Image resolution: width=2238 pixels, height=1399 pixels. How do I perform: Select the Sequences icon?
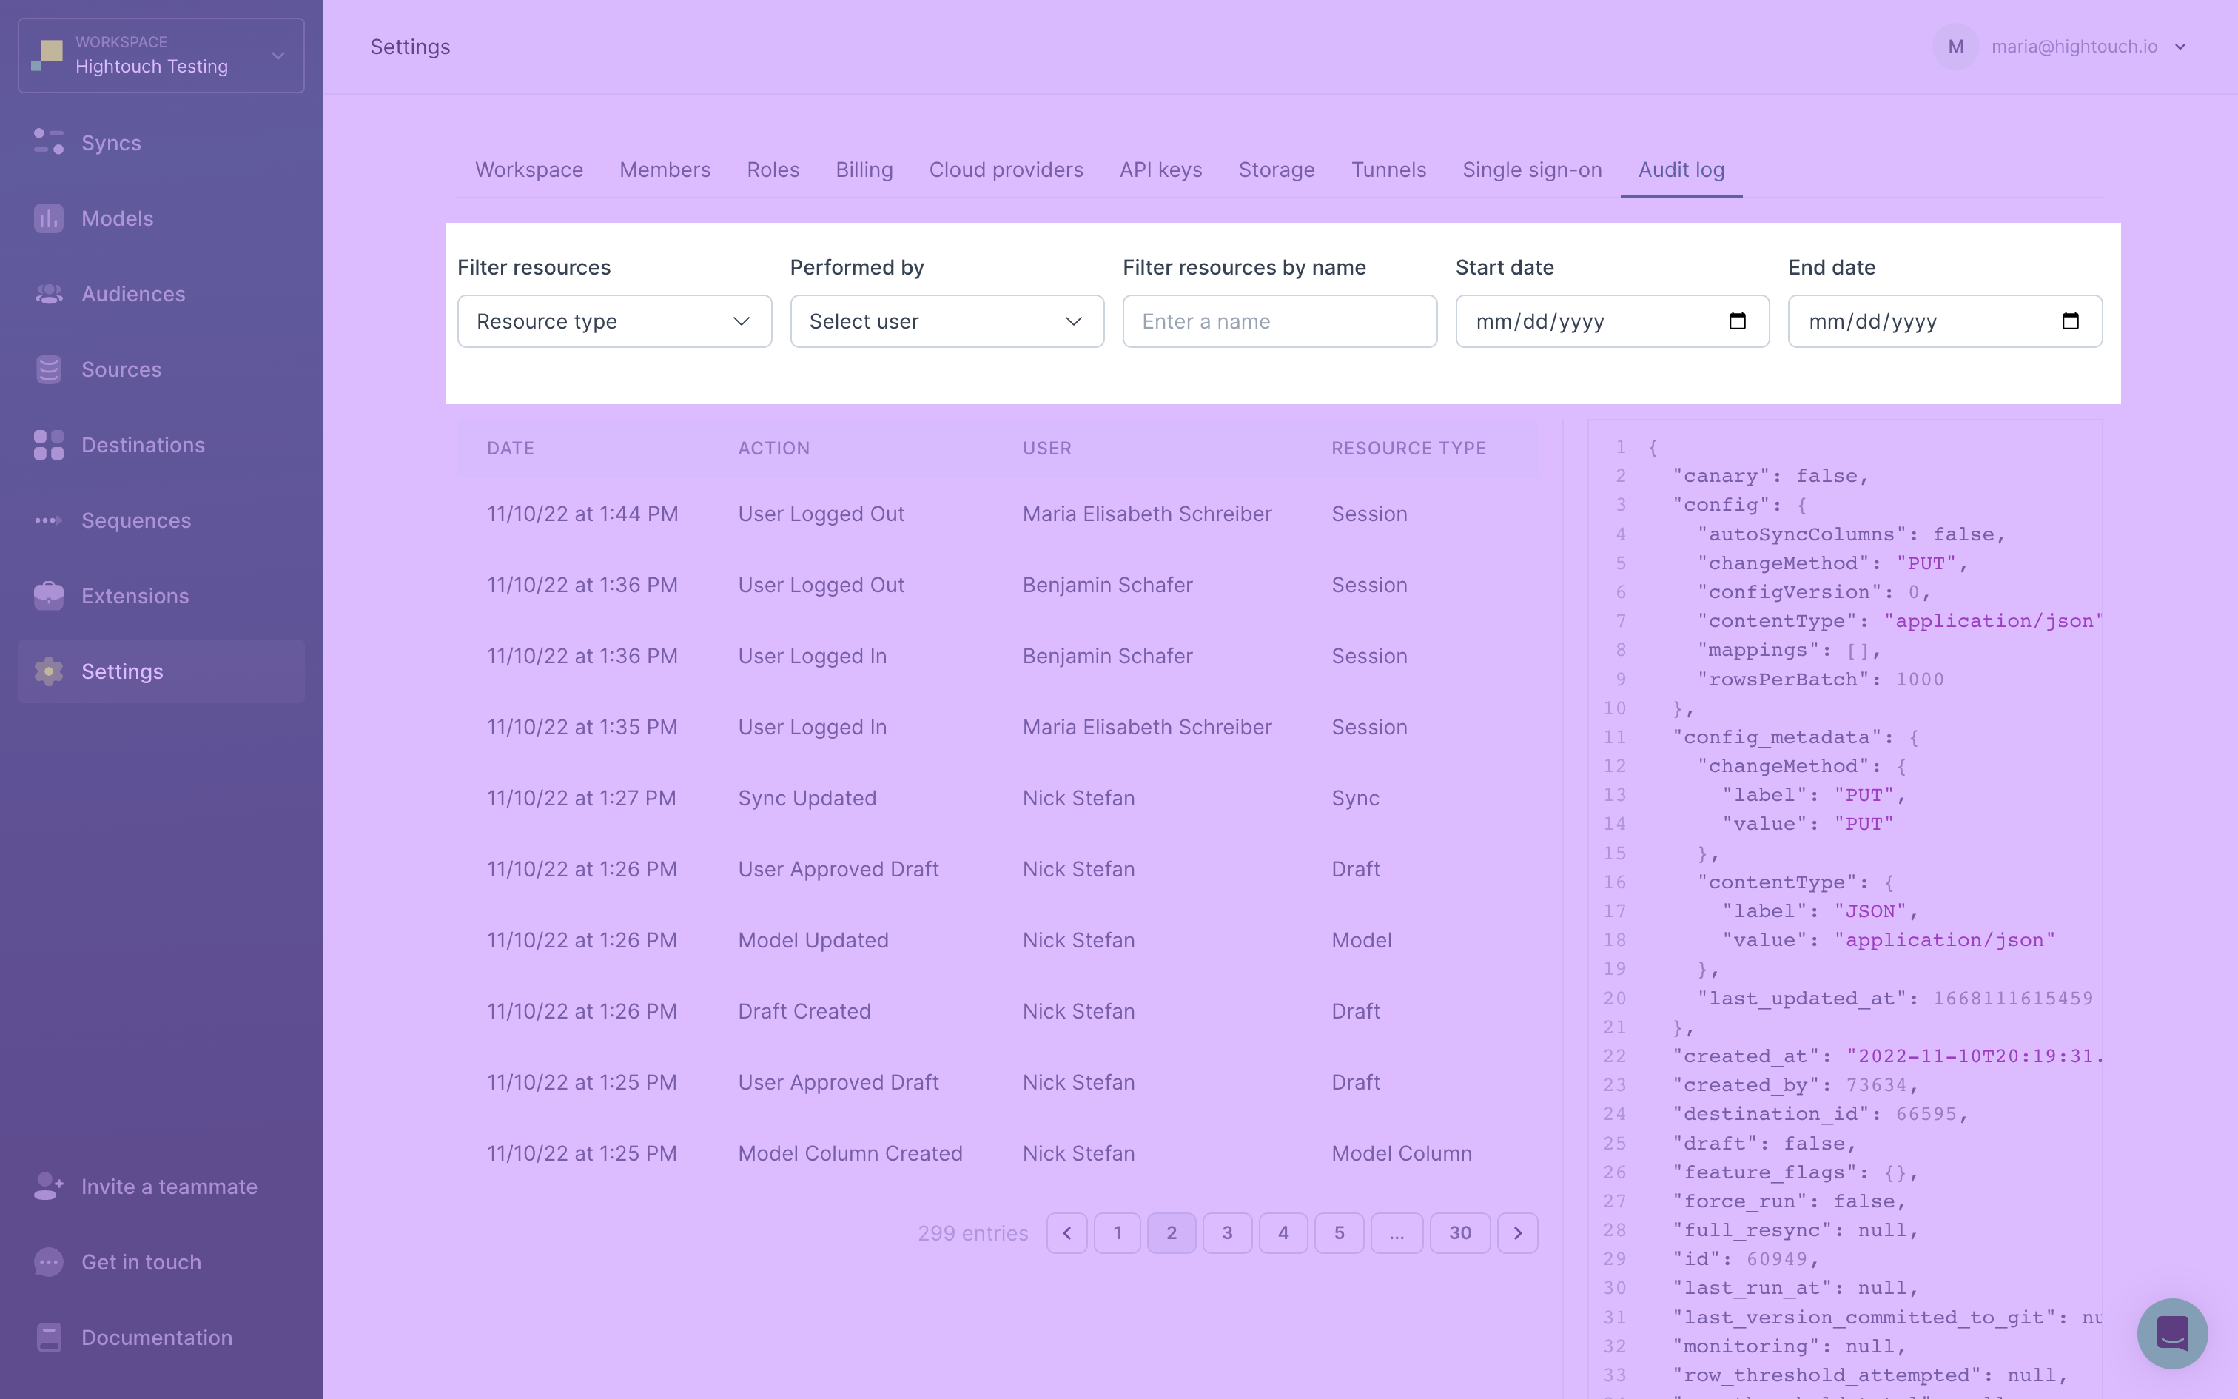coord(48,520)
